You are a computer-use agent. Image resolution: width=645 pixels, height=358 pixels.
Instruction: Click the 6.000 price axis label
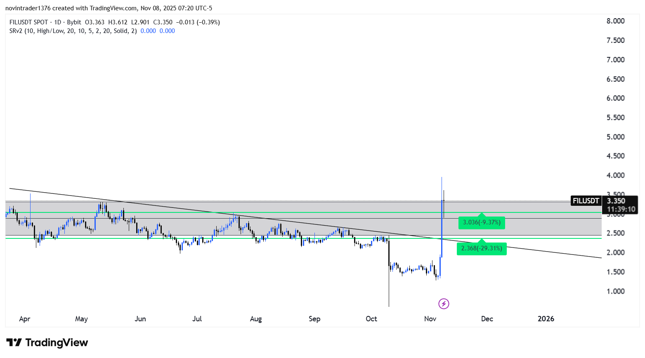point(615,98)
